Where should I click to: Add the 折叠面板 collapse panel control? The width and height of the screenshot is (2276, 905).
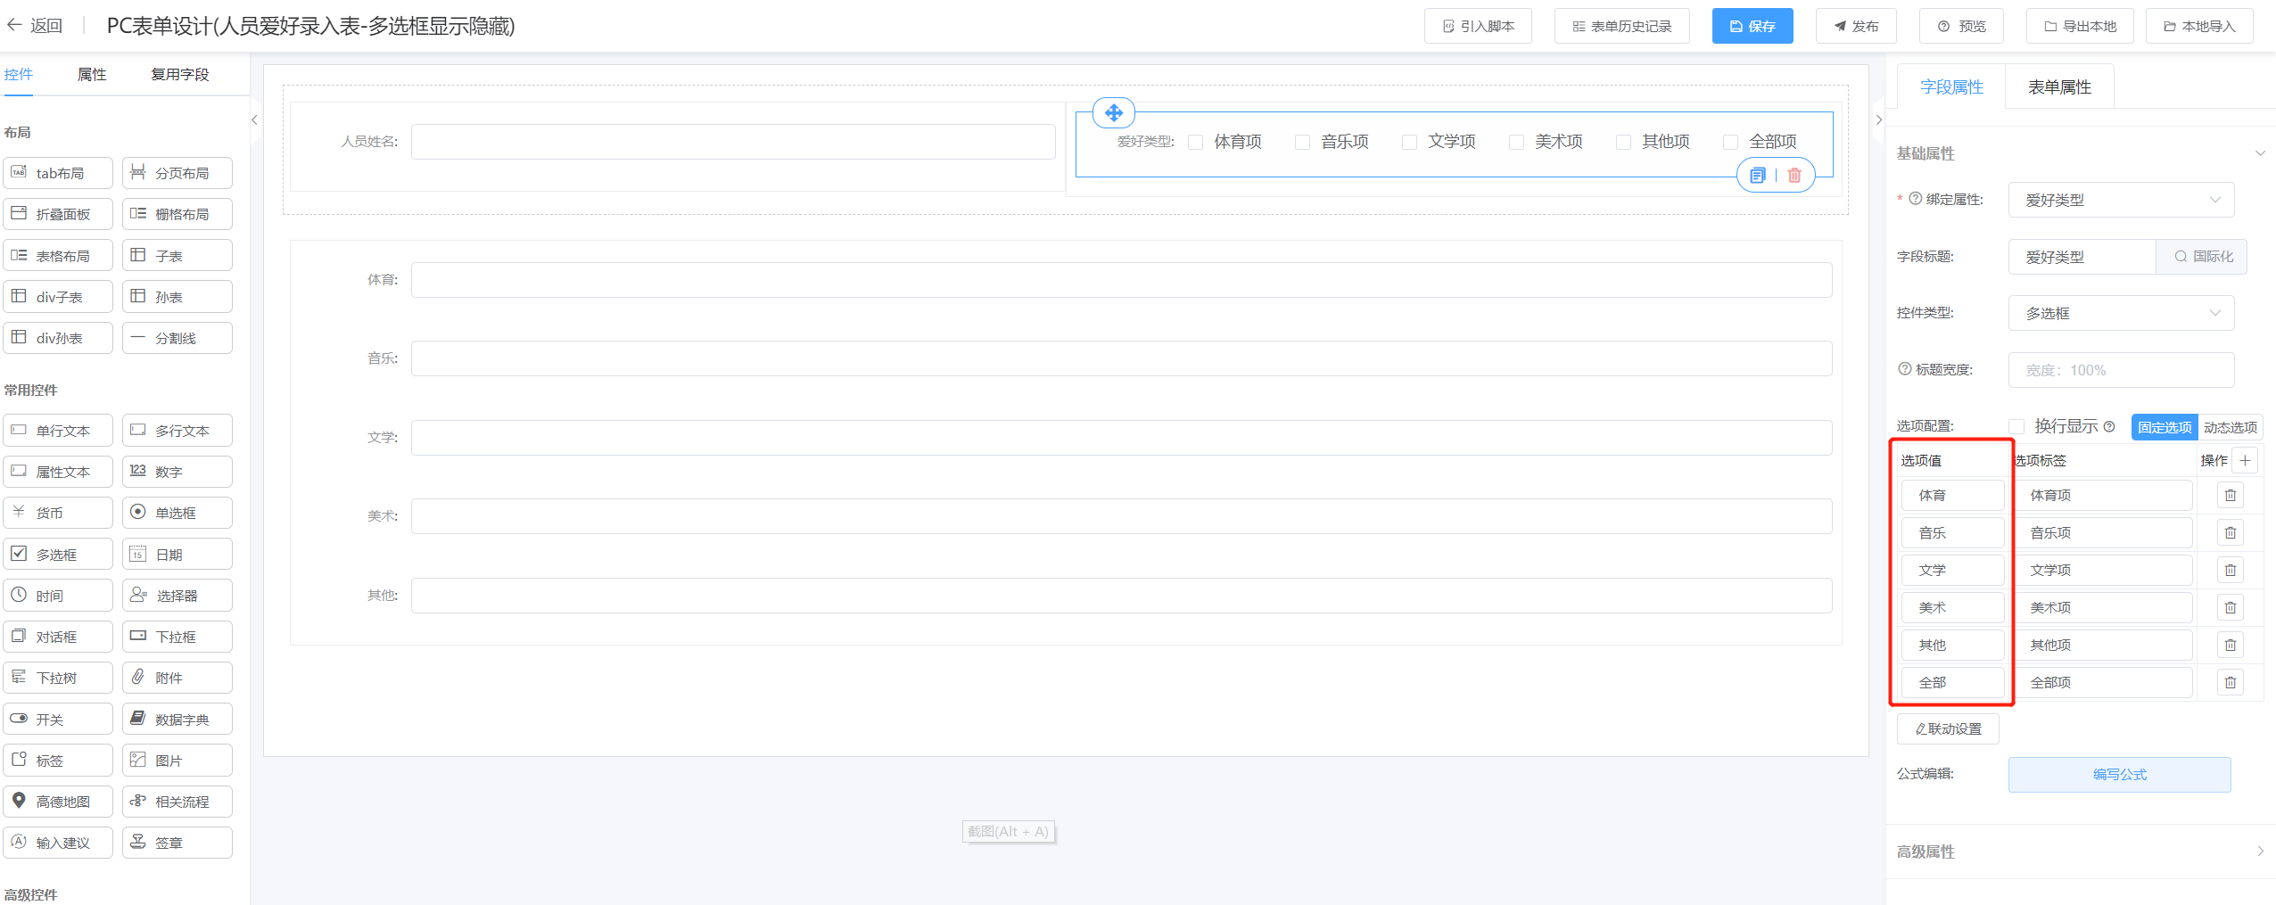(58, 214)
